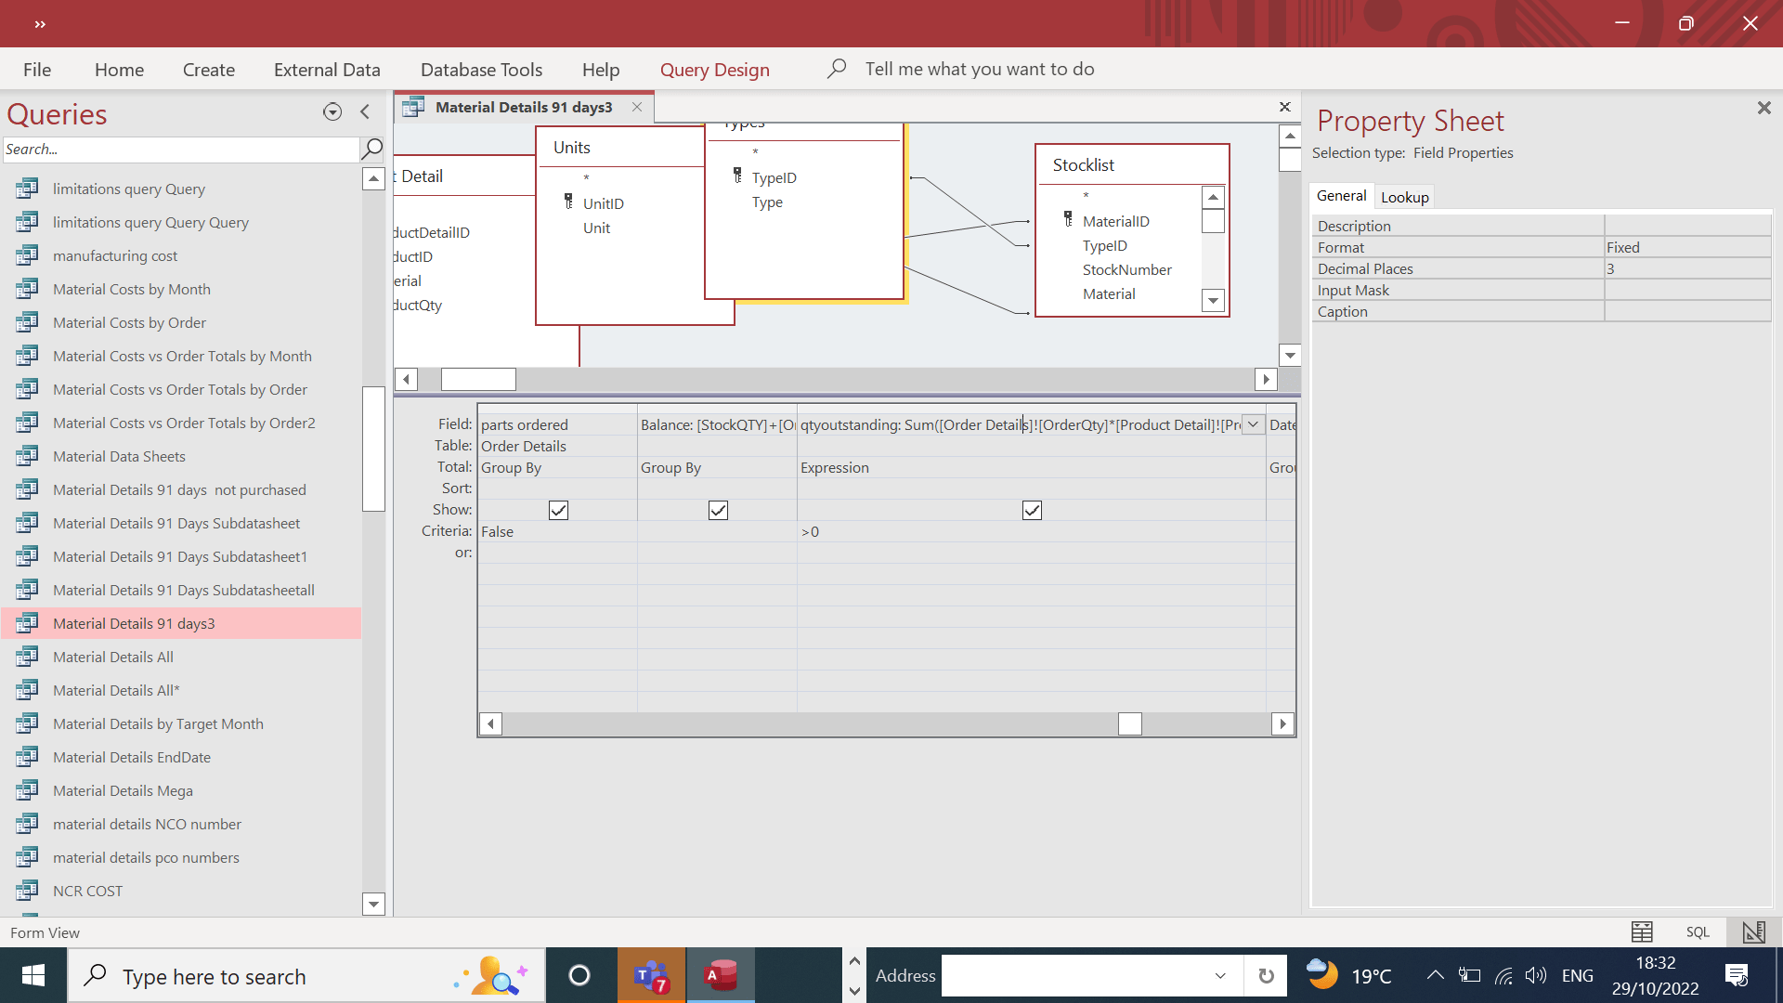Collapse the navigation pane with the shutter arrow

[x=365, y=112]
